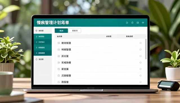This screenshot has width=180, height=103.
Task: Sort by the first column header in the list
Action: click(x=59, y=36)
